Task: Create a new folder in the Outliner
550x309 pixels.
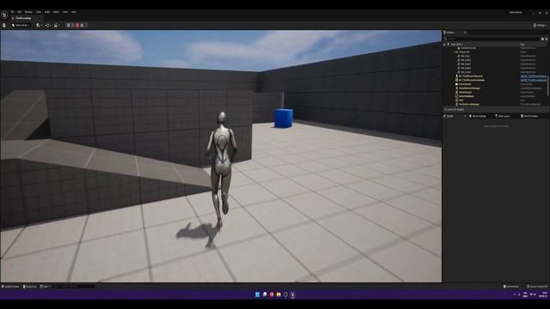Action: [x=542, y=39]
